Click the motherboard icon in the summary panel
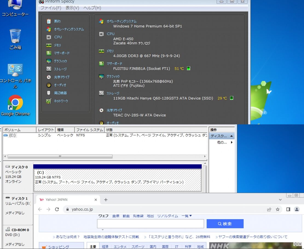Image resolution: width=304 pixels, height=249 pixels. [x=101, y=64]
